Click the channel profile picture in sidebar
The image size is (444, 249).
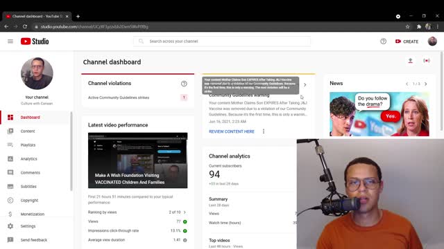point(37,73)
